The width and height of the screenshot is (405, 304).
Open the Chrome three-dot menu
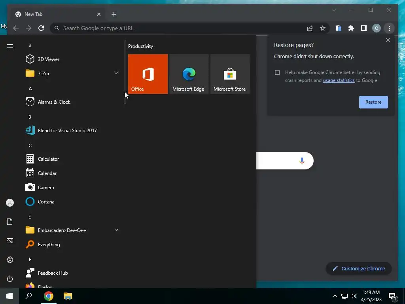coord(389,28)
